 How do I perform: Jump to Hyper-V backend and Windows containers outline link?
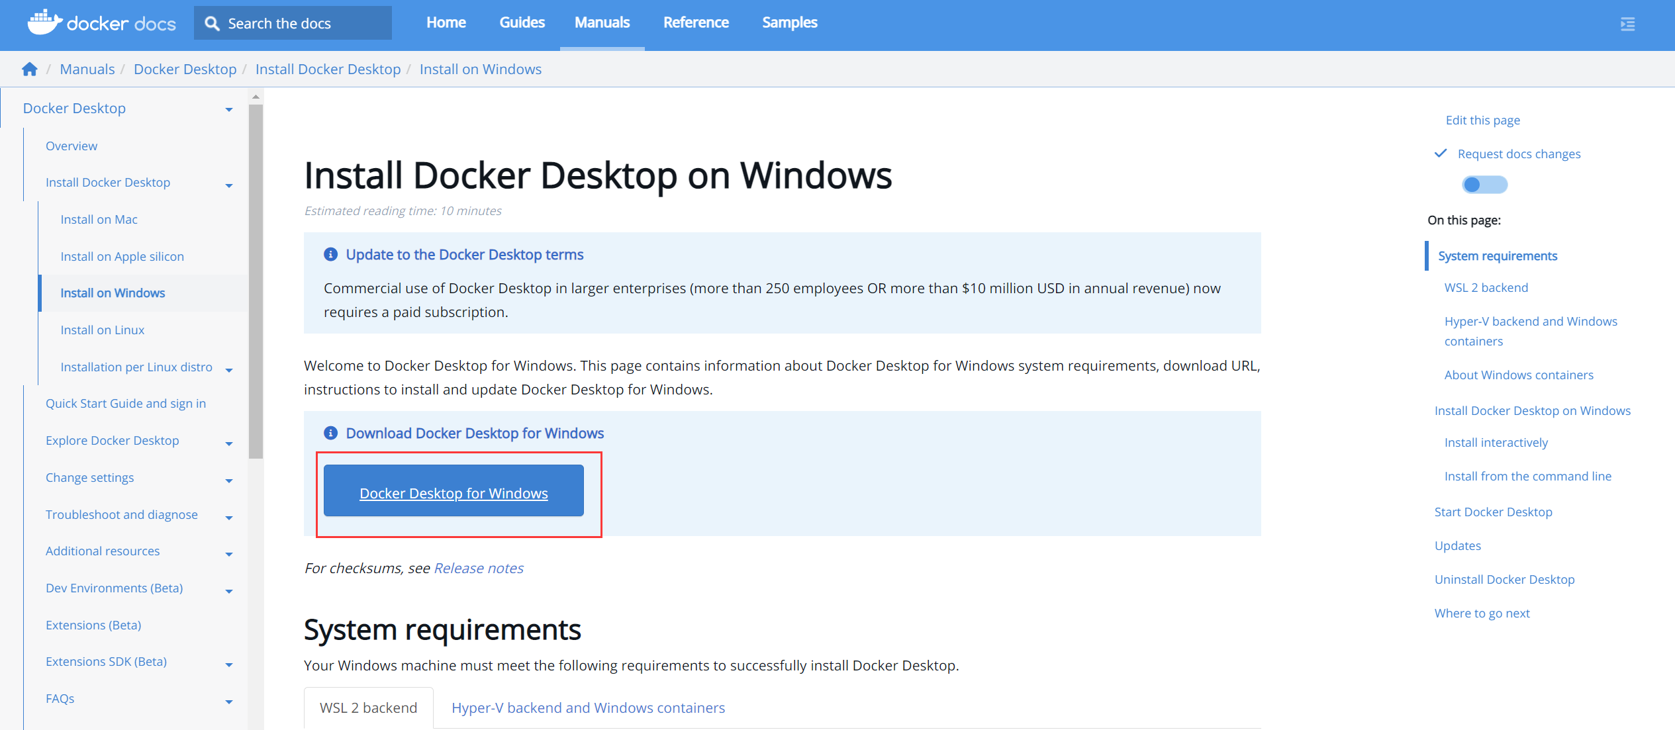click(x=1531, y=331)
